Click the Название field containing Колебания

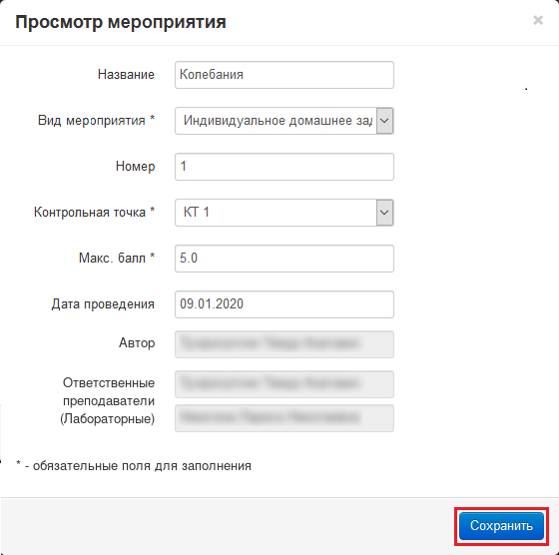pyautogui.click(x=284, y=75)
